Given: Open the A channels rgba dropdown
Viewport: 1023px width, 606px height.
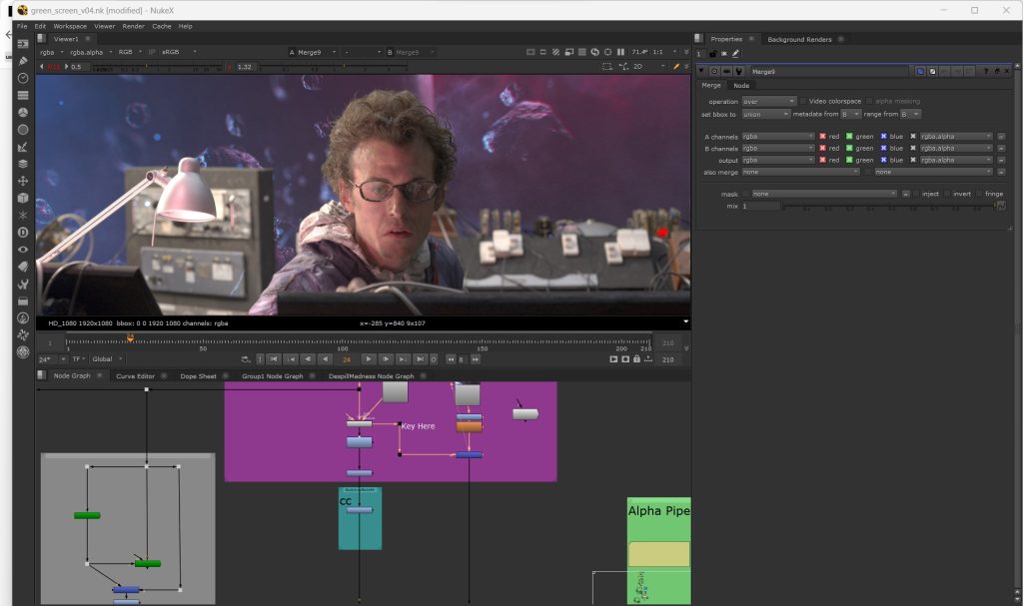Looking at the screenshot, I should tap(778, 137).
